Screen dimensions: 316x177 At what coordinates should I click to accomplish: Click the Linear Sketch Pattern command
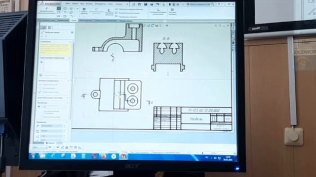point(127,13)
